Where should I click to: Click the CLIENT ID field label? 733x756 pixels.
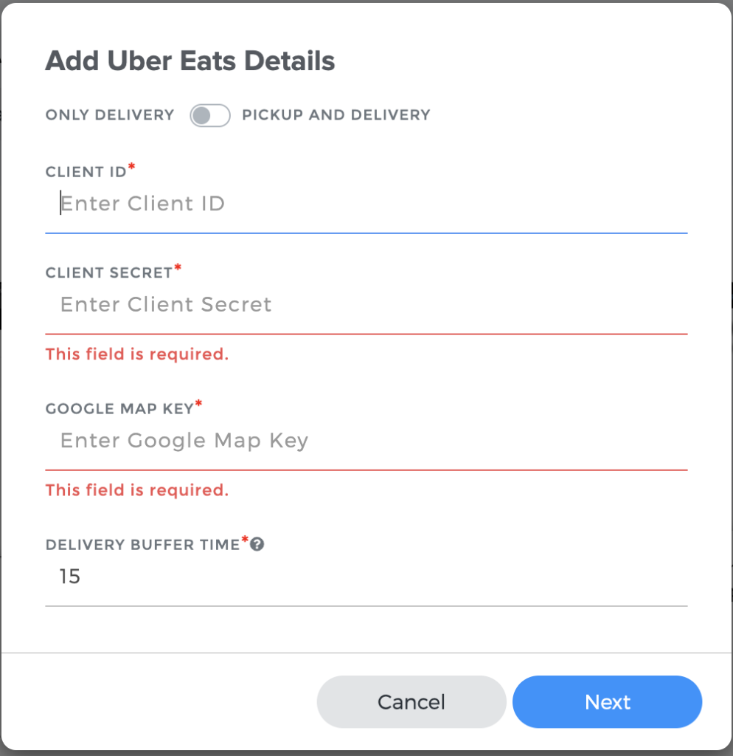tap(85, 171)
